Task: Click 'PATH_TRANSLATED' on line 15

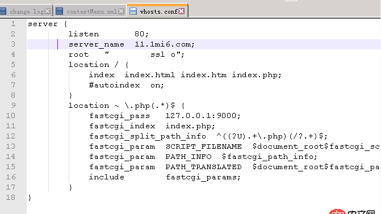Action: point(204,167)
